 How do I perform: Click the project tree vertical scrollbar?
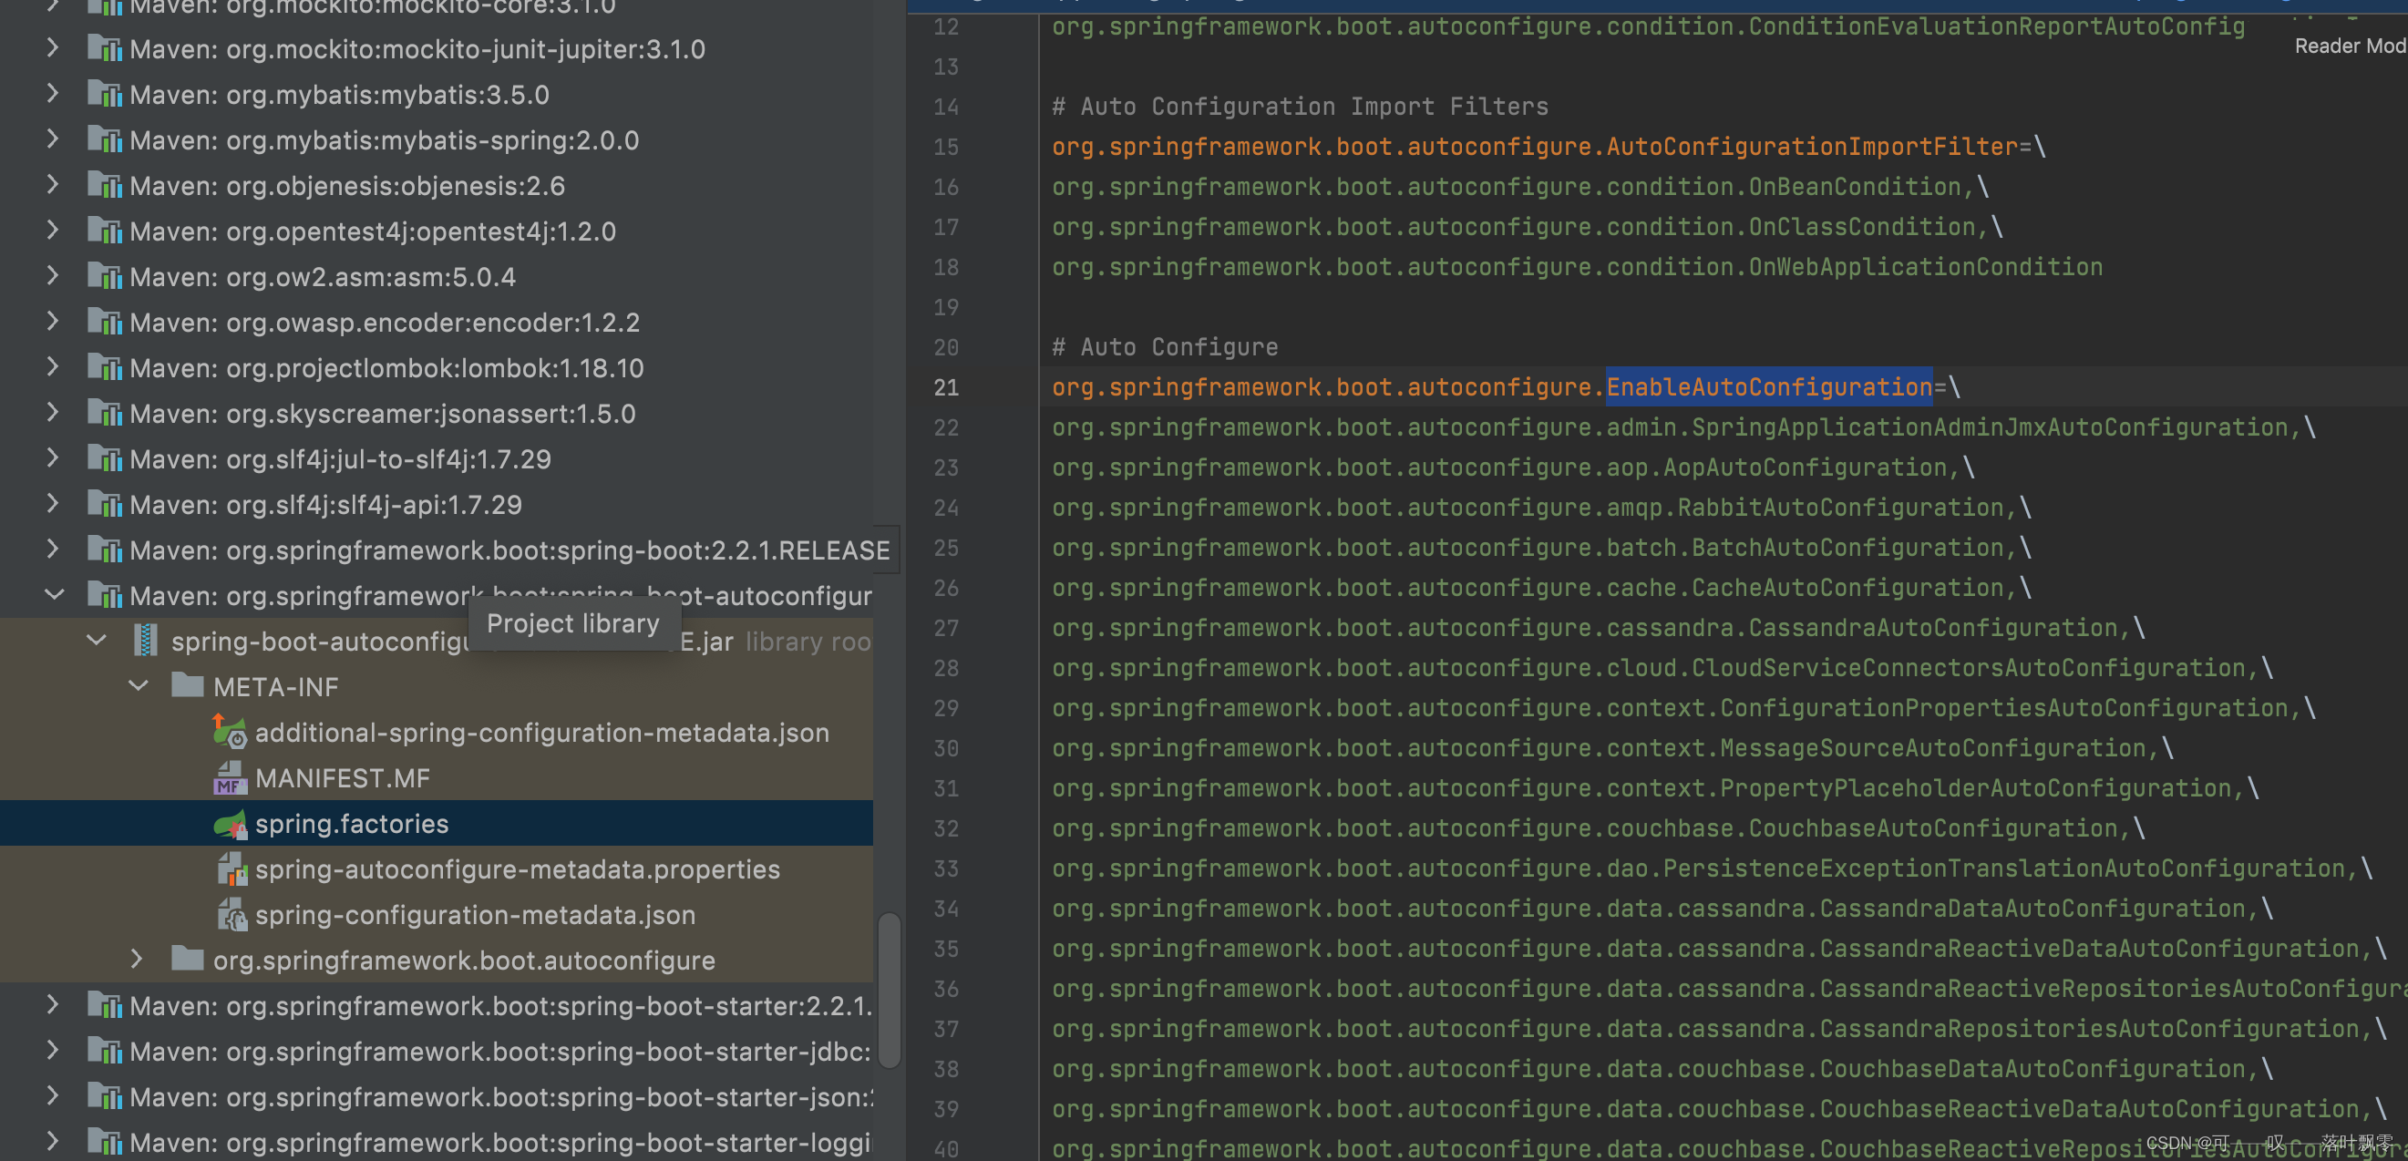(x=889, y=989)
